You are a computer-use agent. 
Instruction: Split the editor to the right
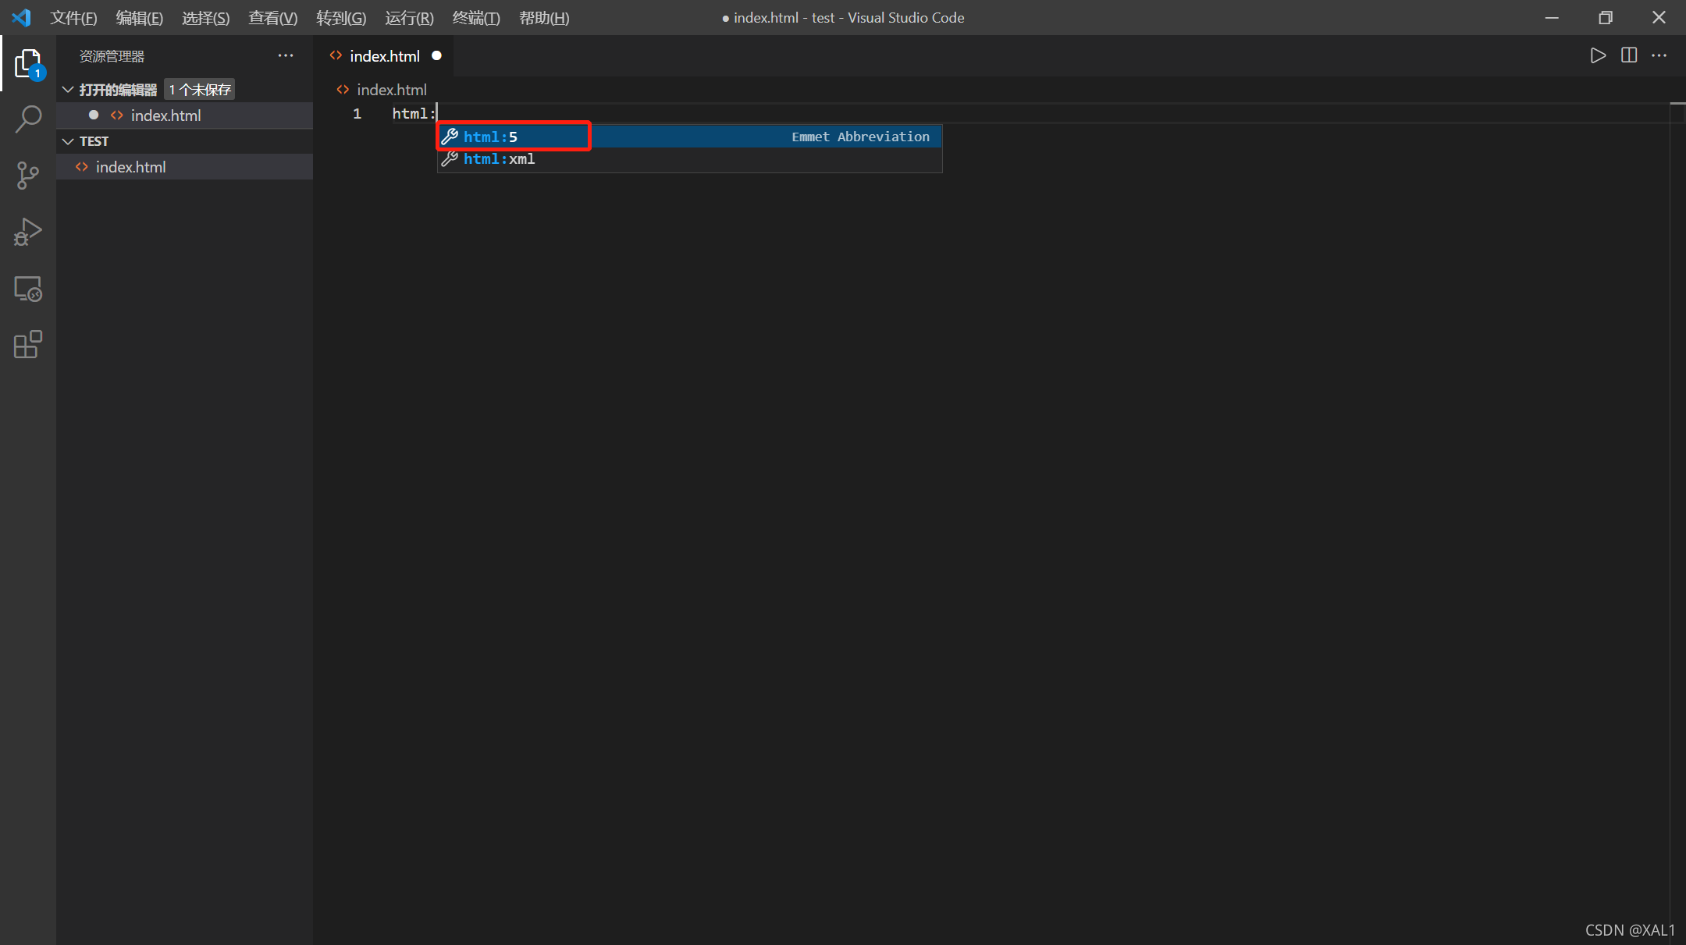point(1629,55)
